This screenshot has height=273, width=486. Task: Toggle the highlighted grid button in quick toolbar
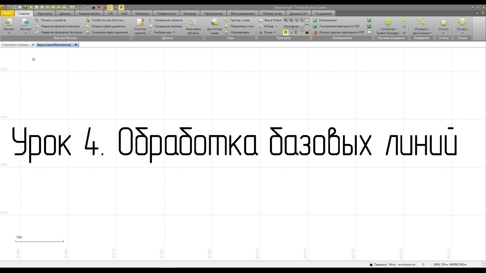(121, 7)
